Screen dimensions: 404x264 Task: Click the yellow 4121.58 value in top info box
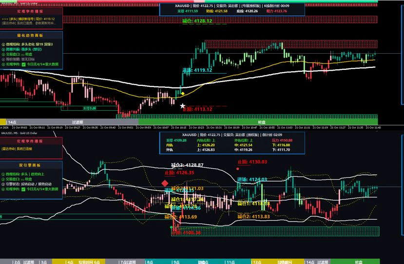click(x=221, y=11)
